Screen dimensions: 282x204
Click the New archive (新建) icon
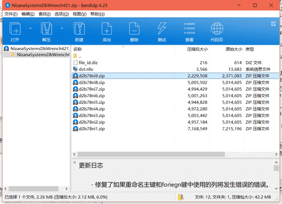79,29
